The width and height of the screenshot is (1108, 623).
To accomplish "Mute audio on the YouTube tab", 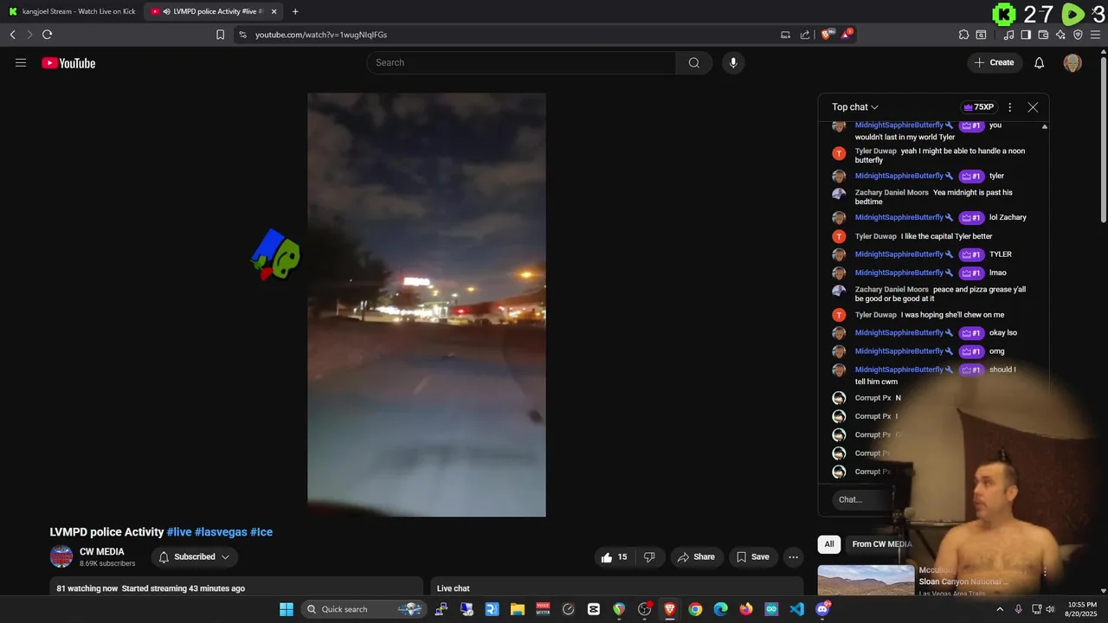I will pyautogui.click(x=166, y=11).
